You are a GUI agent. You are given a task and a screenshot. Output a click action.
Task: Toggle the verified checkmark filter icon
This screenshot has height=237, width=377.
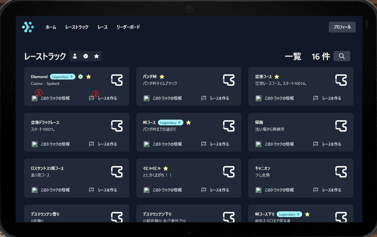(86, 56)
